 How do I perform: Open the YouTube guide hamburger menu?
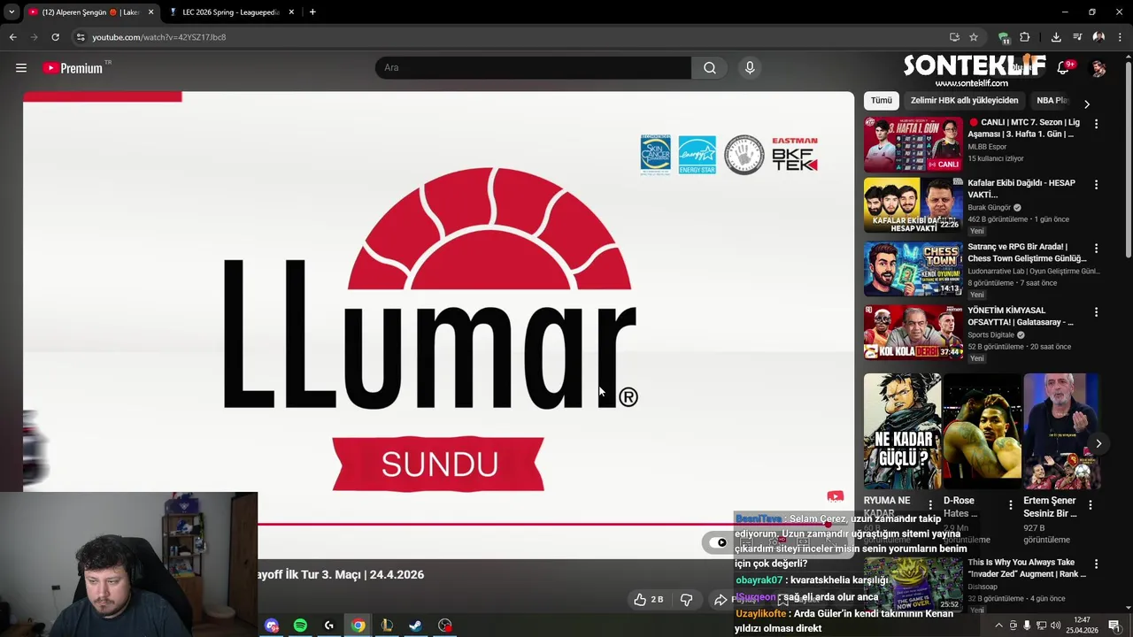point(21,68)
